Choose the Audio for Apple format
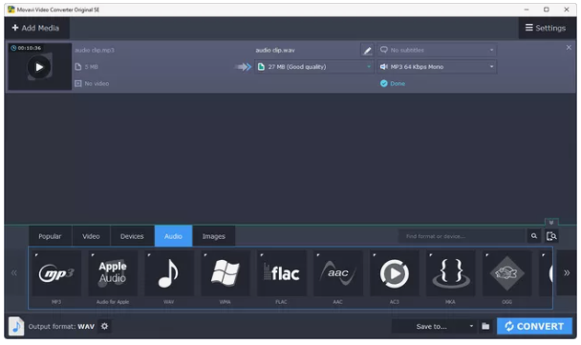The width and height of the screenshot is (581, 345). pos(113,273)
